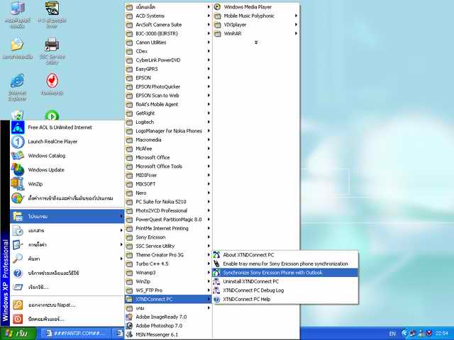Click the WinZip icon in Start menu

pos(18,184)
